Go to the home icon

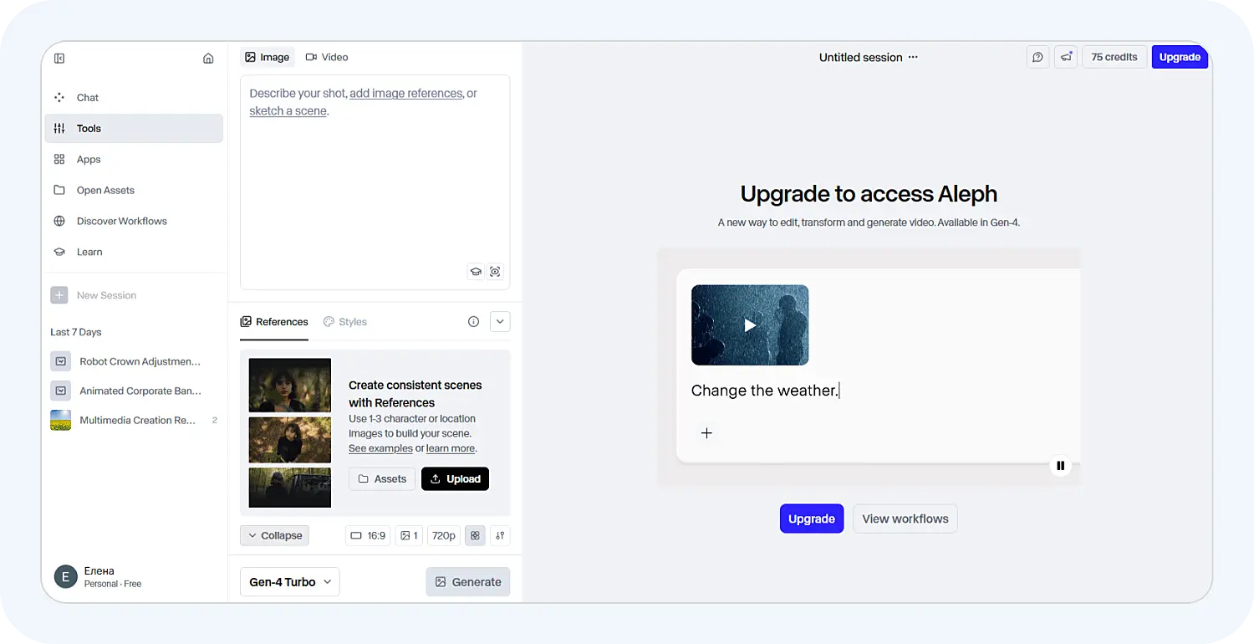[208, 59]
